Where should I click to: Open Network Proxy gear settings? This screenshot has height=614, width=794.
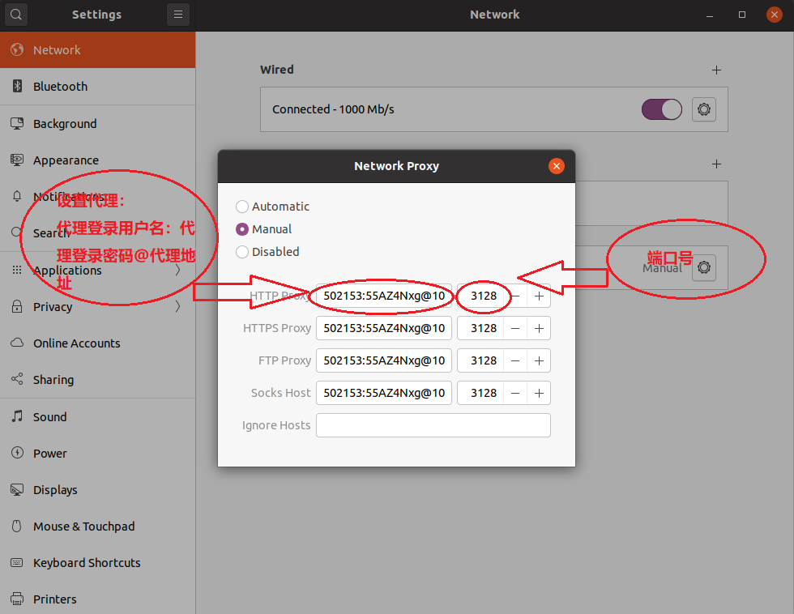[704, 267]
